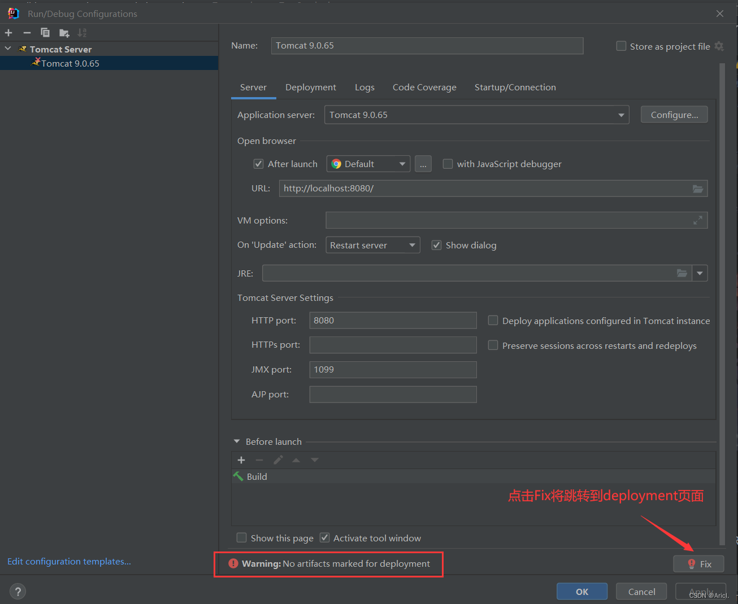Viewport: 738px width, 604px height.
Task: Toggle Activate tool window checkbox
Action: [324, 538]
